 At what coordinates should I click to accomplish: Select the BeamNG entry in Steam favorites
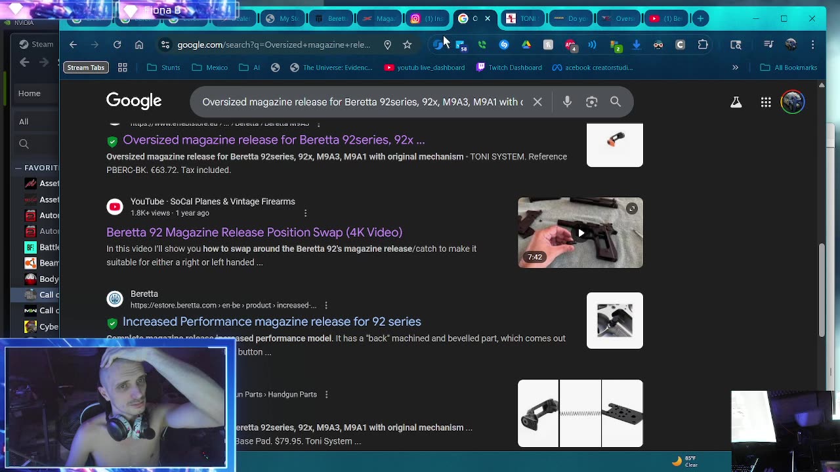[42, 263]
